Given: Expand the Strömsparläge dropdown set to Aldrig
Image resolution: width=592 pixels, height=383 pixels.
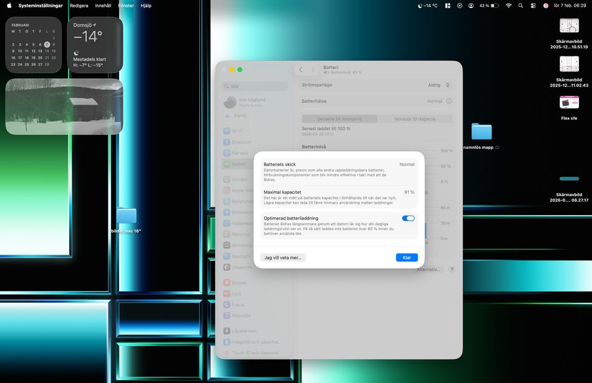Looking at the screenshot, I should 439,85.
